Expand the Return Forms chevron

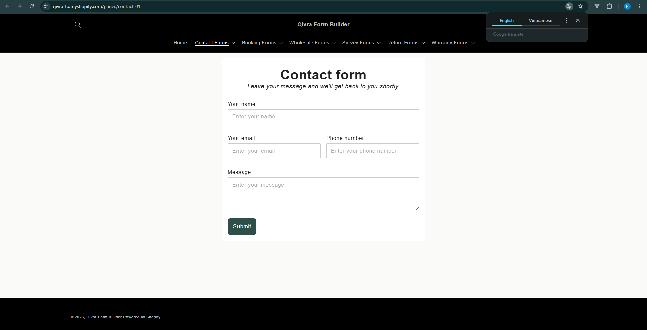423,43
